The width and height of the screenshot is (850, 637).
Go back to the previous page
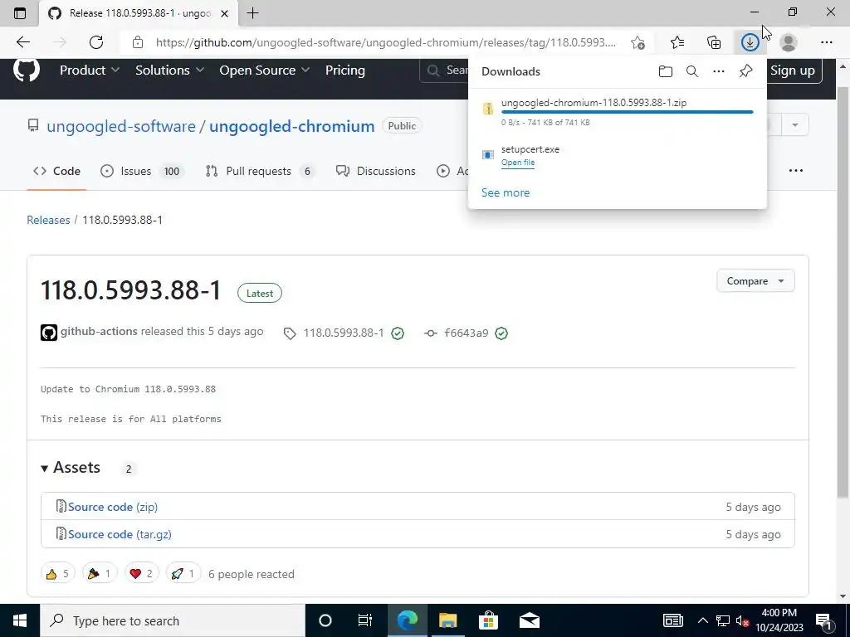click(x=22, y=42)
